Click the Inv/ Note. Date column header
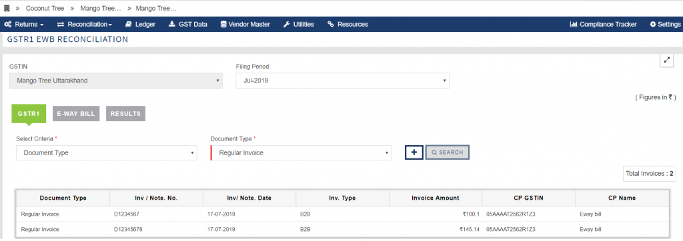 click(249, 198)
